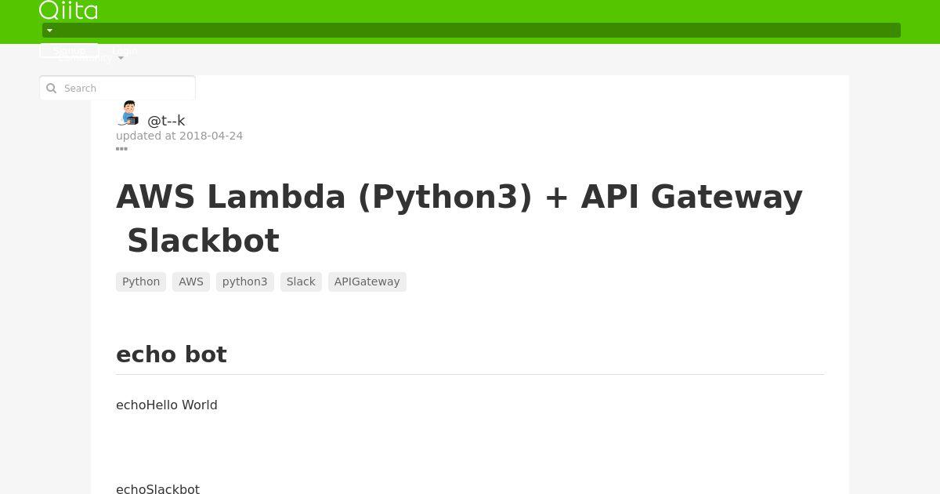Select the APIGateway tag

[367, 282]
